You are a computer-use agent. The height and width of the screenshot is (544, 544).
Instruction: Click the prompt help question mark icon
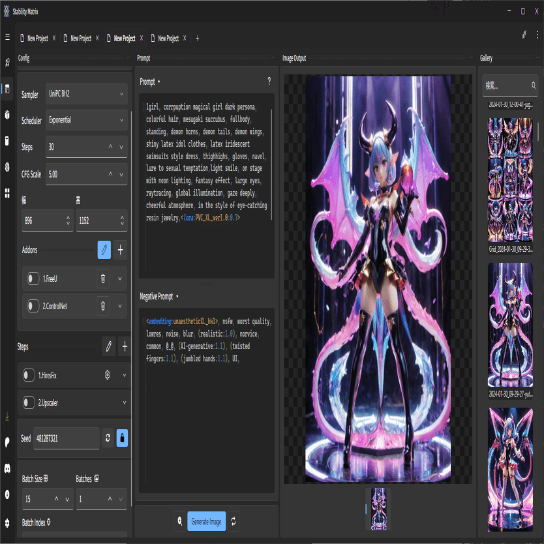(x=269, y=82)
